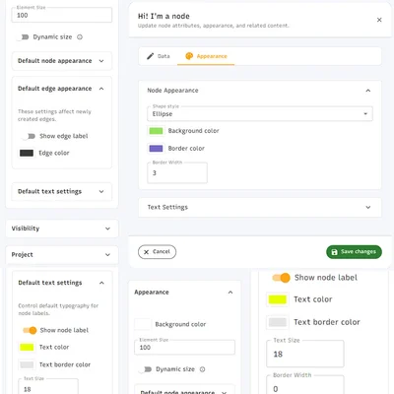Collapse the Node Appearance section chevron
394x394 pixels.
tap(368, 91)
